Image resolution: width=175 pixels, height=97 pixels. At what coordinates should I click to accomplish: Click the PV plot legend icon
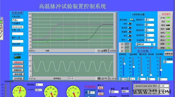[127, 47]
